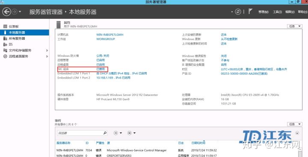Click the IIS sidebar icon

point(5,44)
